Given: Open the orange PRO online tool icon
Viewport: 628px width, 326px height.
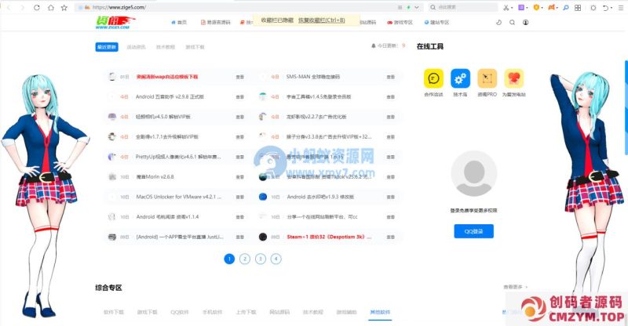Looking at the screenshot, I should (x=487, y=78).
